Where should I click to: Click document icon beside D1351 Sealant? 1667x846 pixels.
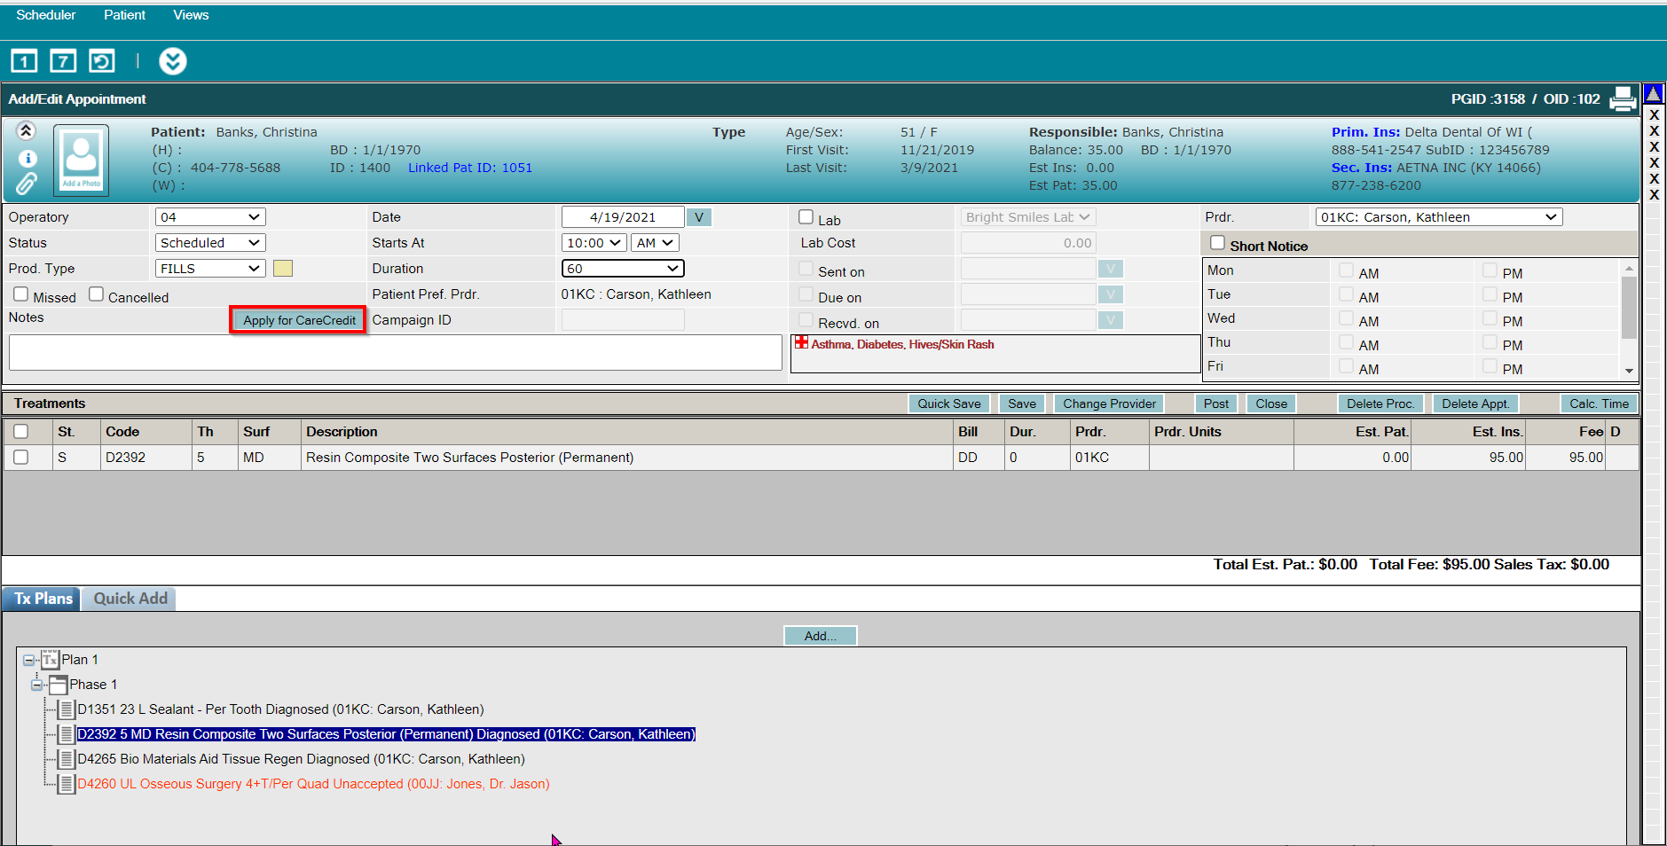[67, 709]
